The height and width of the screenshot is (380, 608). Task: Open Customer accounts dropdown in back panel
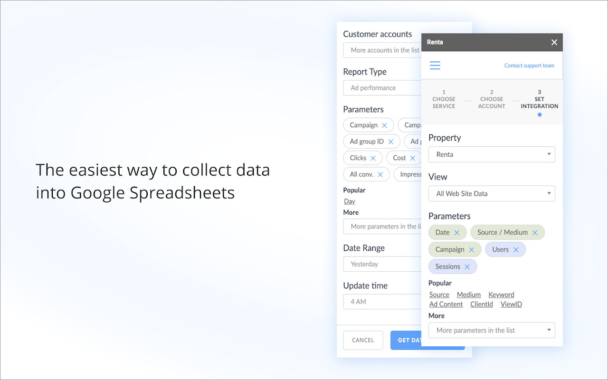tap(382, 50)
